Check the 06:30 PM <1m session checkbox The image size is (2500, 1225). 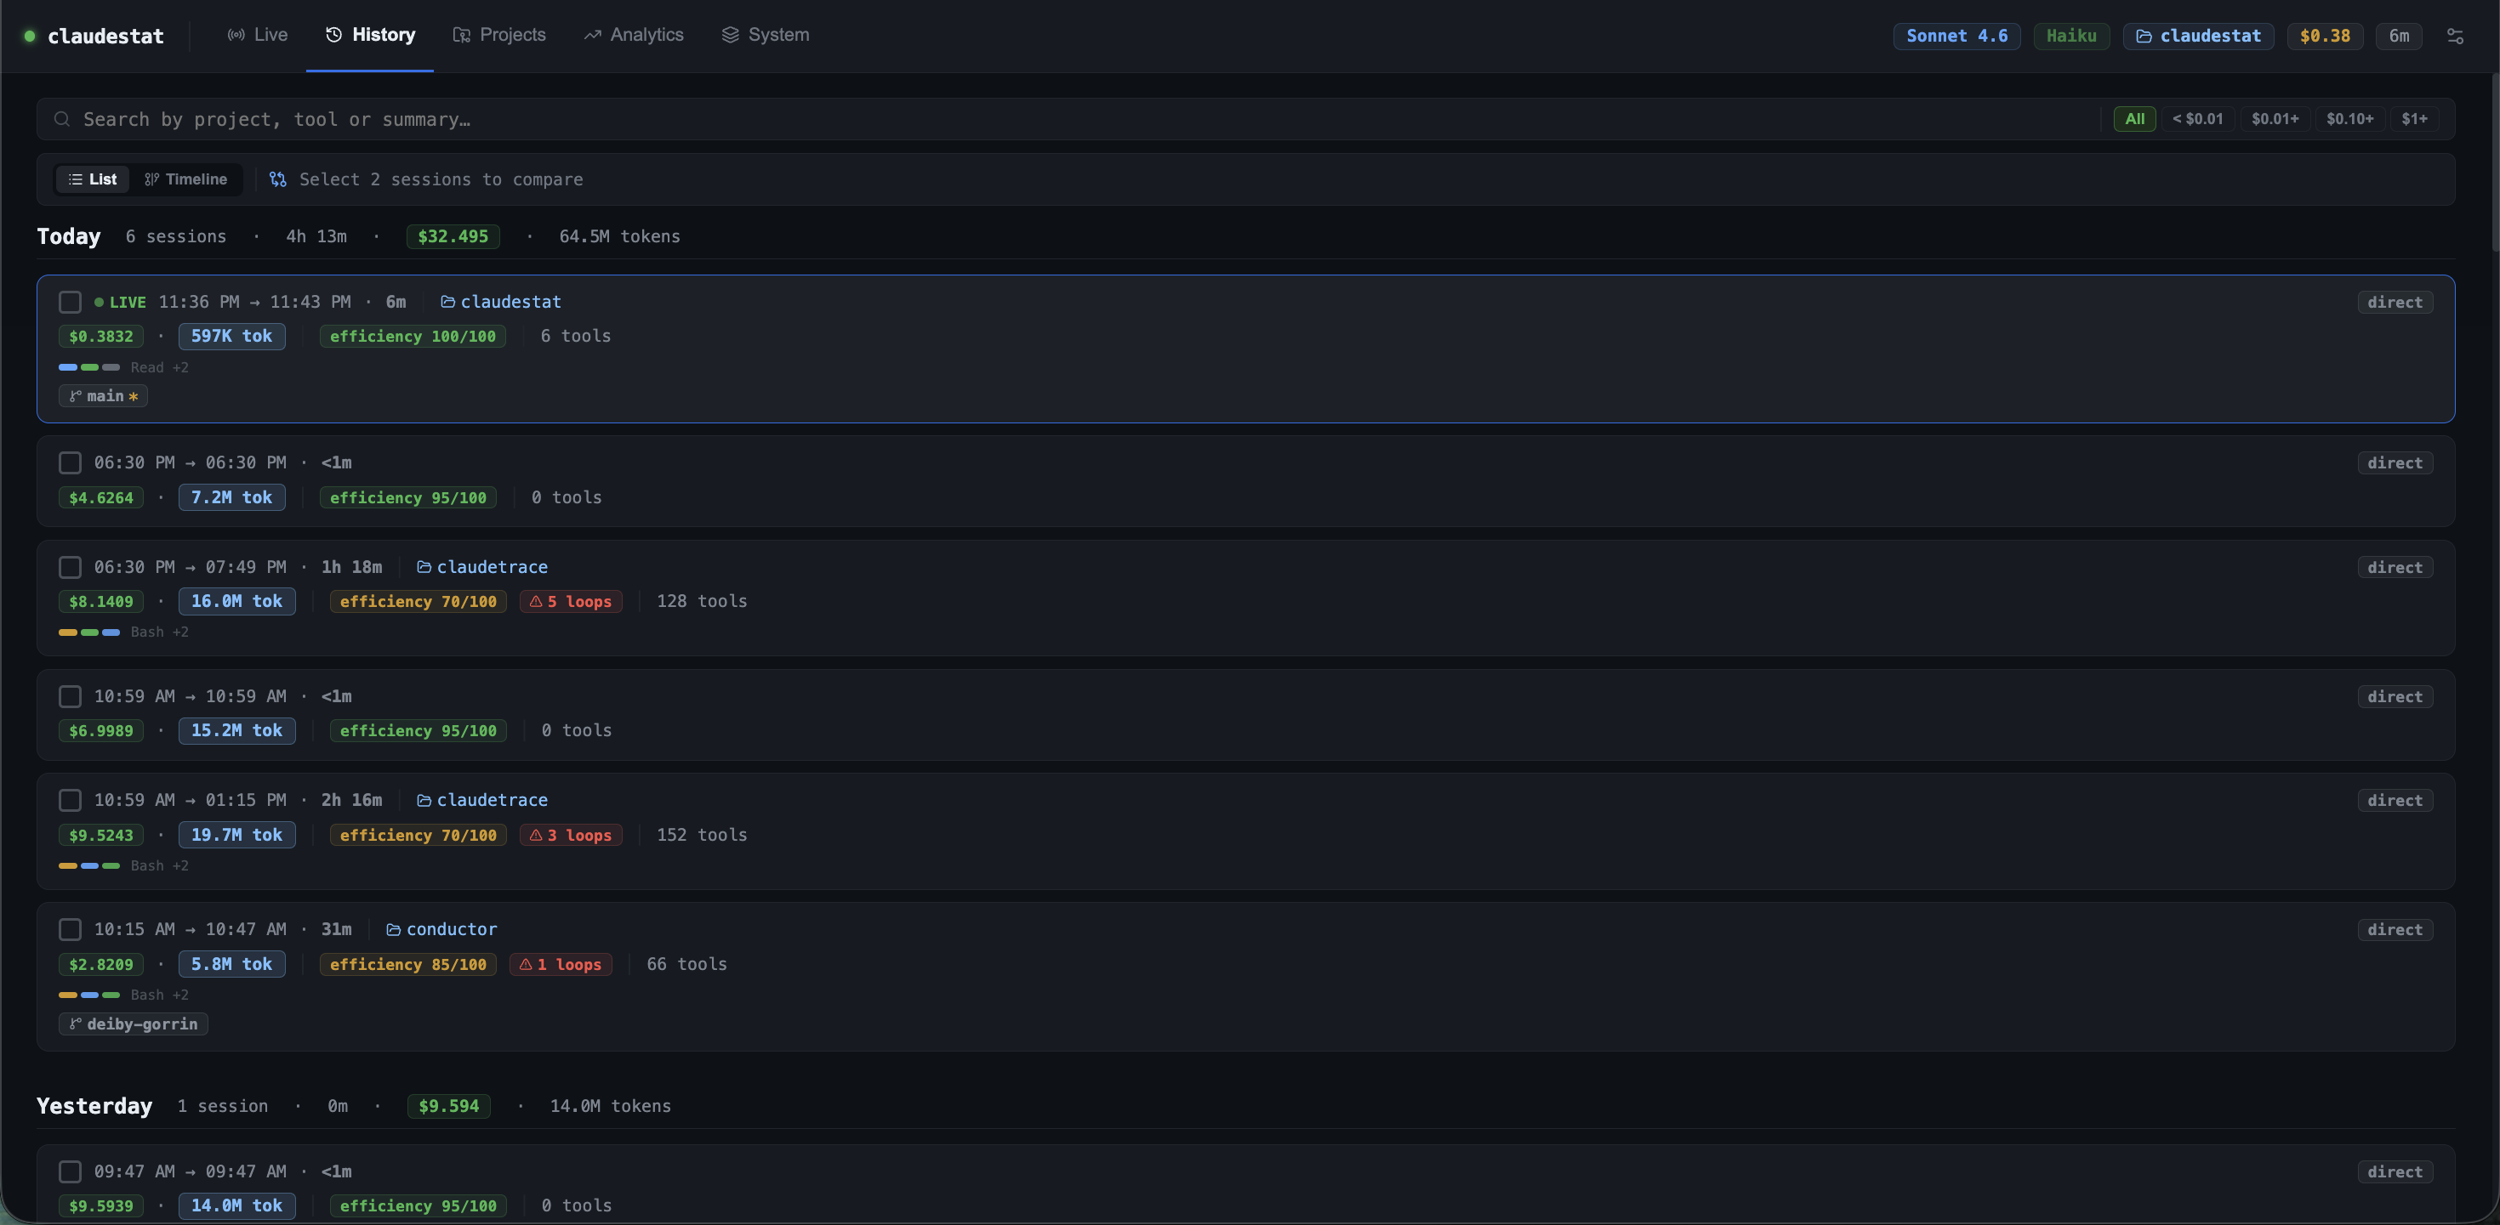click(70, 462)
